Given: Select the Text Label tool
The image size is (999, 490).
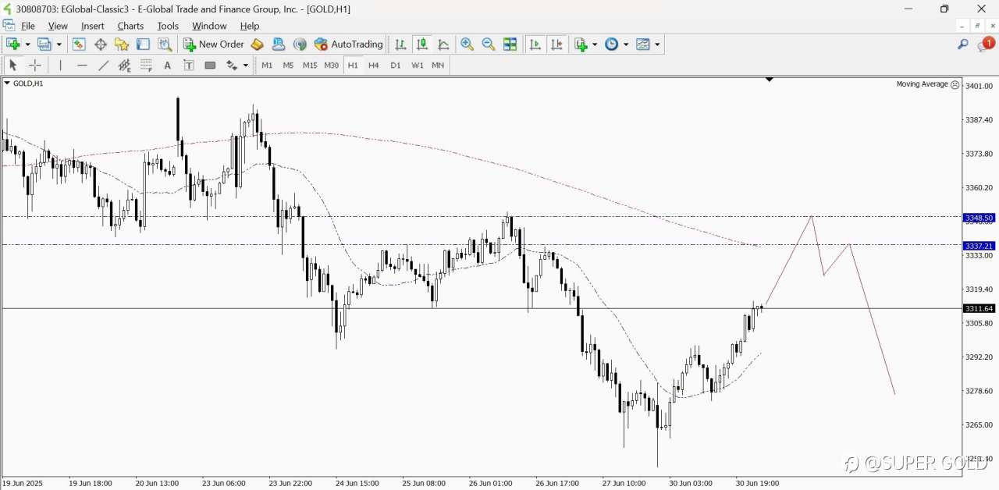Looking at the screenshot, I should pos(189,66).
